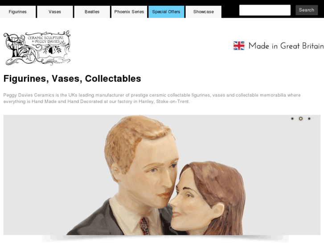
Task: Select the third slideshow dot
Action: click(309, 119)
